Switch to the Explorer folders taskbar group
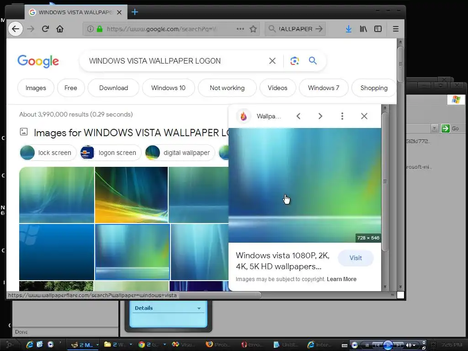Screen dimensions: 468x351 [x=117, y=345]
